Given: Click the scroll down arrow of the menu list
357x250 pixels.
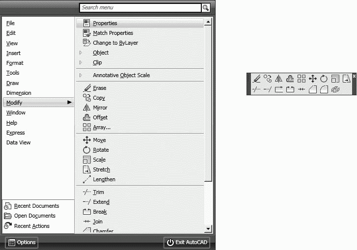Looking at the screenshot, I should click(208, 229).
